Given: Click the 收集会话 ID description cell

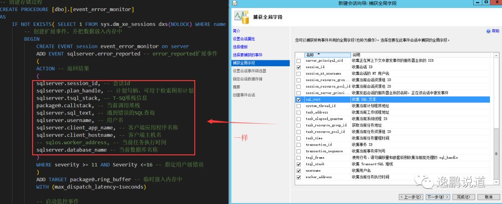Looking at the screenshot, I should (362, 67).
